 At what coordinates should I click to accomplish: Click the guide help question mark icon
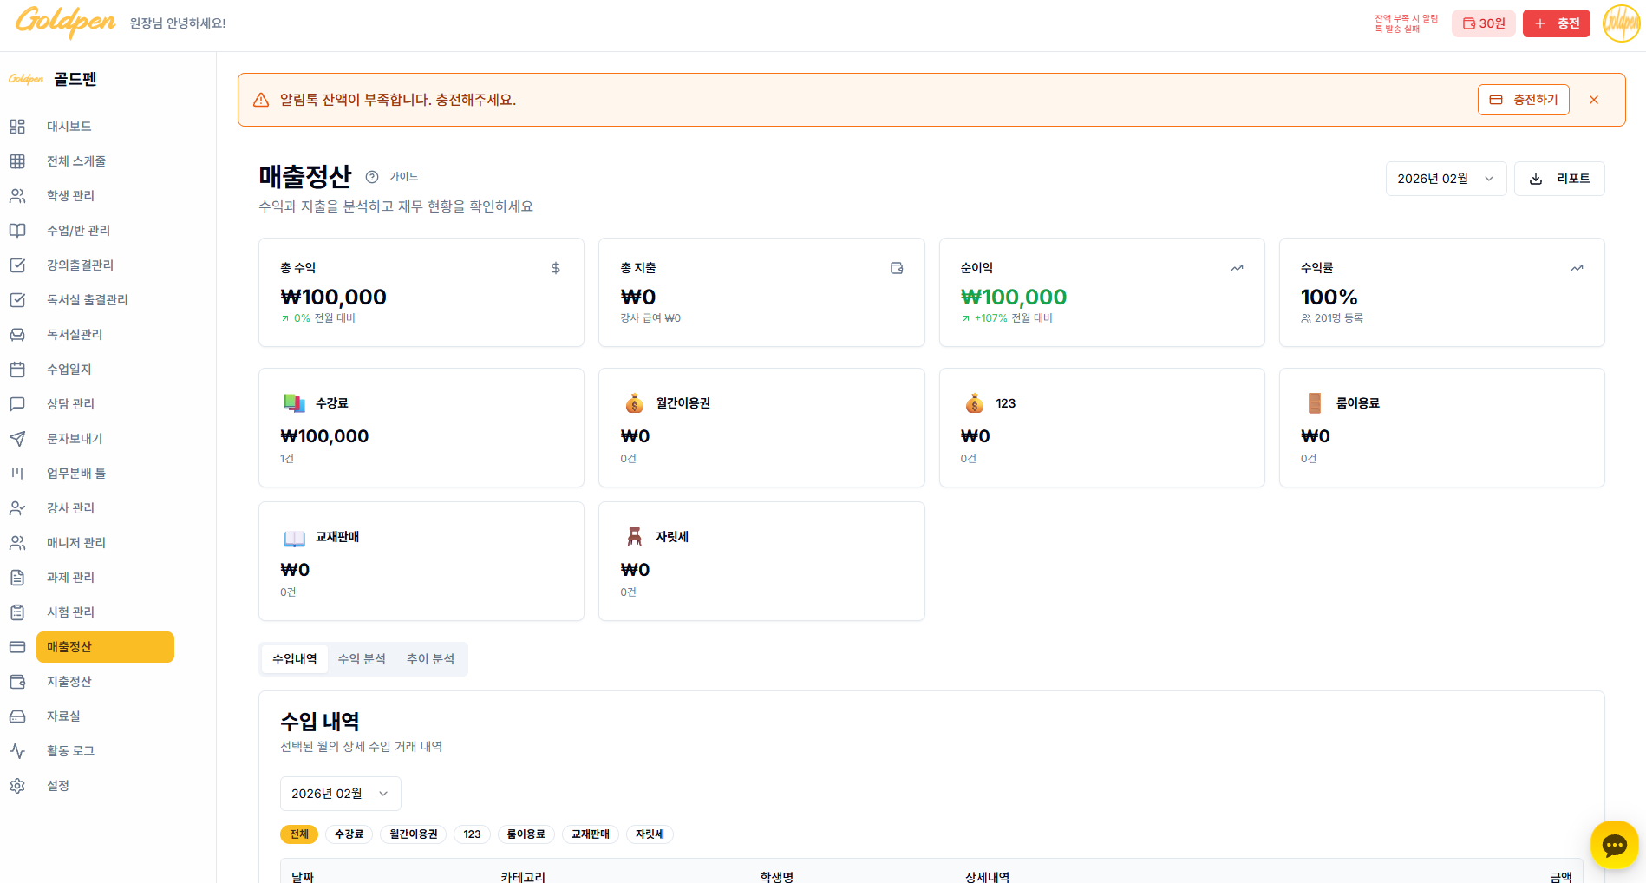372,177
